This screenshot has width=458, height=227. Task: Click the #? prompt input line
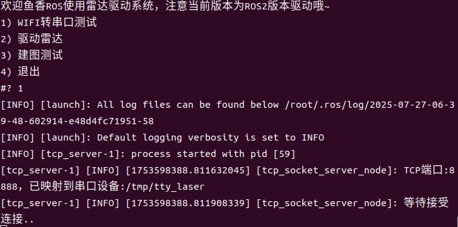tap(12, 88)
